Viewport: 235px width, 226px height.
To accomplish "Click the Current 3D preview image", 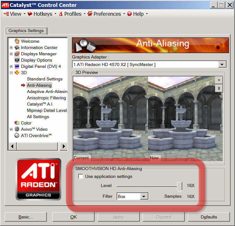I will pyautogui.click(x=111, y=119).
